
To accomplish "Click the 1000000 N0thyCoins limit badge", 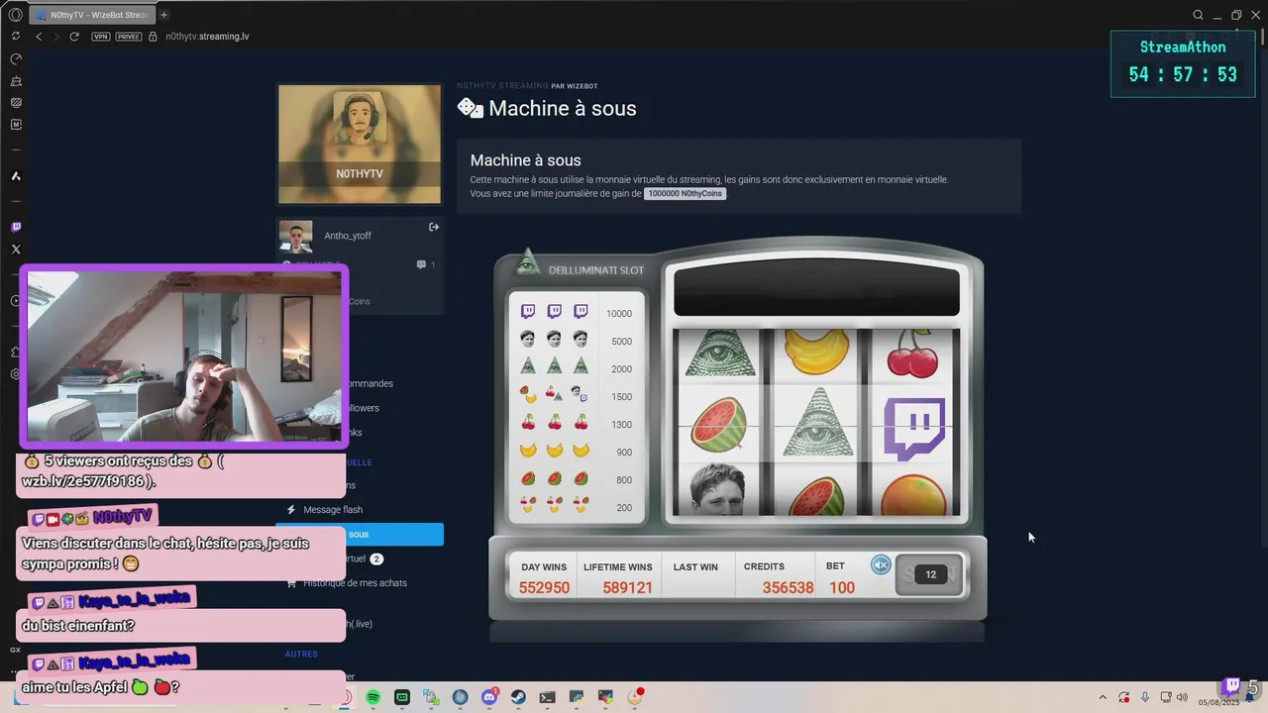I will (x=685, y=194).
